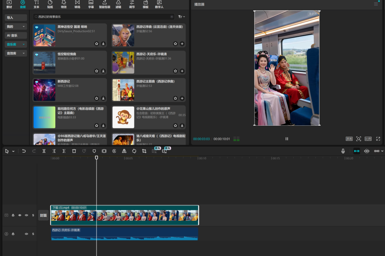Image resolution: width=385 pixels, height=256 pixels.
Task: Click the 导入 import button
Action: pyautogui.click(x=16, y=17)
